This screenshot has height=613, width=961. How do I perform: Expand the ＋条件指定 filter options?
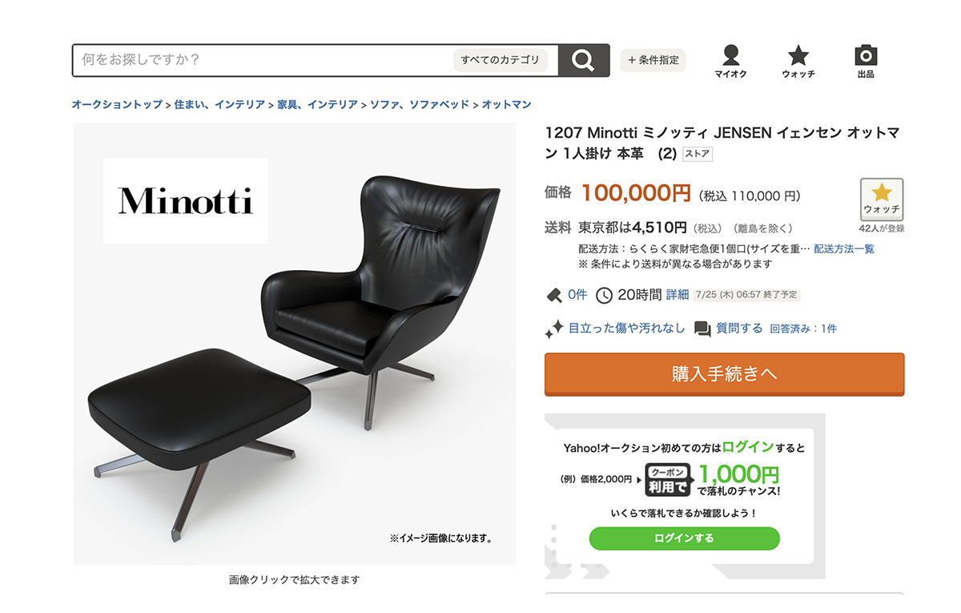[x=653, y=60]
